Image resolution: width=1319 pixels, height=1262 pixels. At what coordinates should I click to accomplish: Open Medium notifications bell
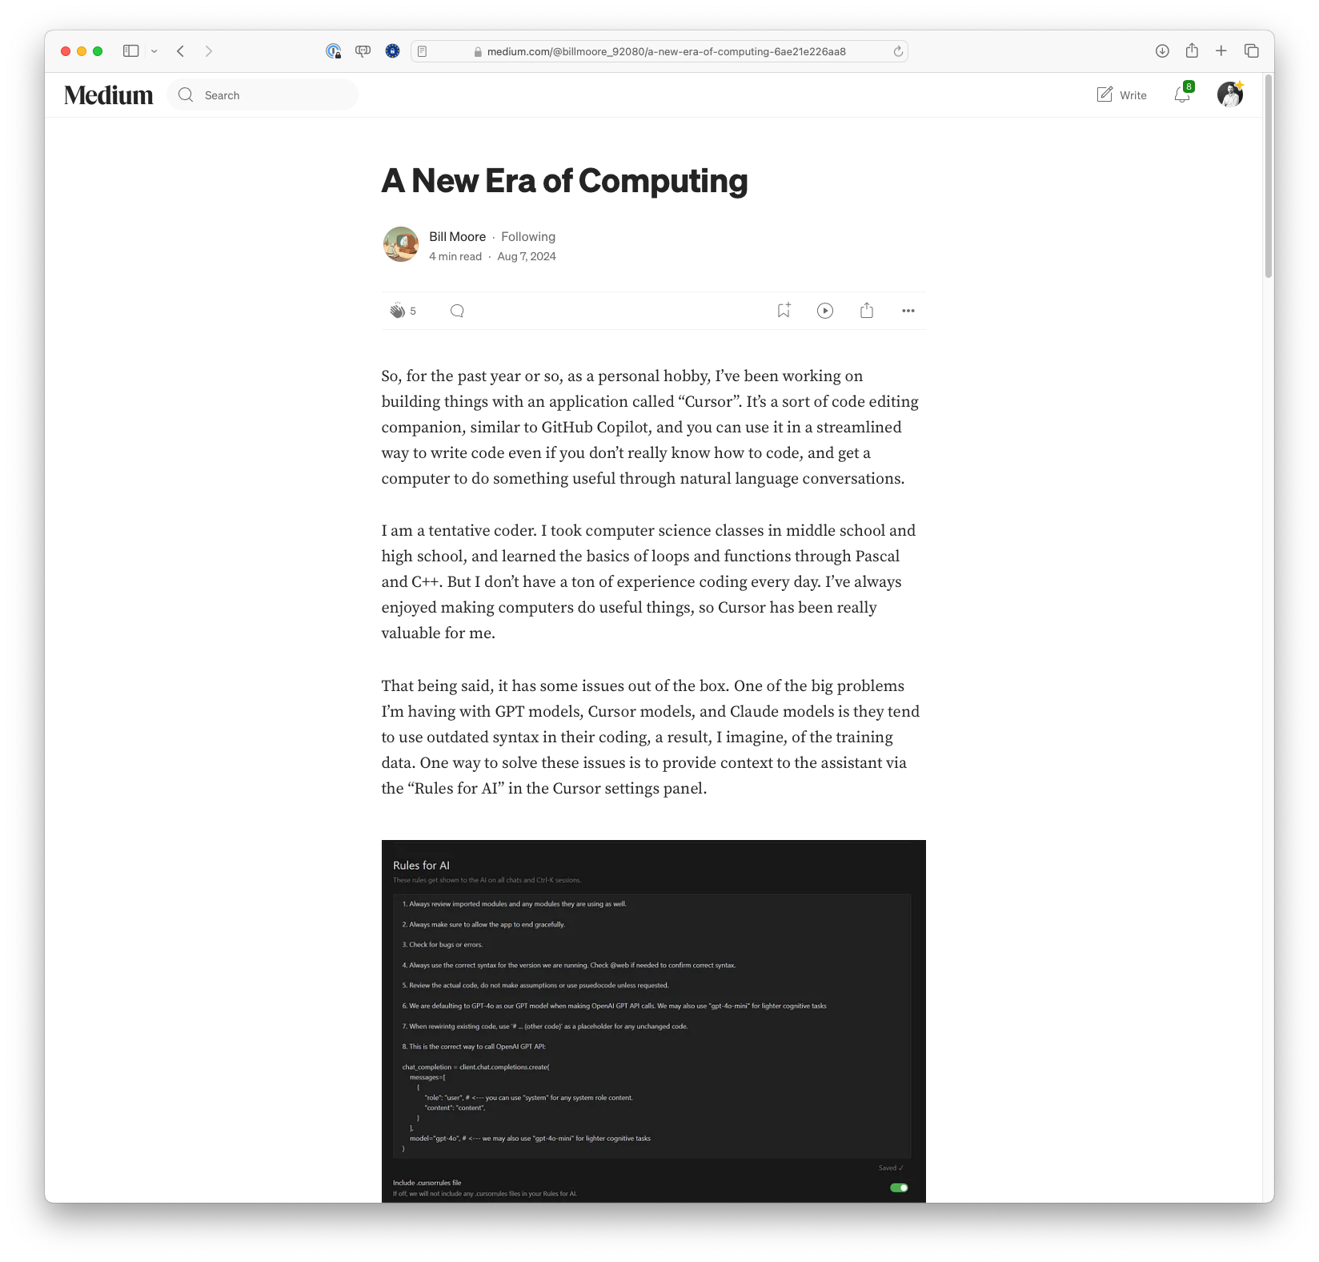click(x=1181, y=94)
